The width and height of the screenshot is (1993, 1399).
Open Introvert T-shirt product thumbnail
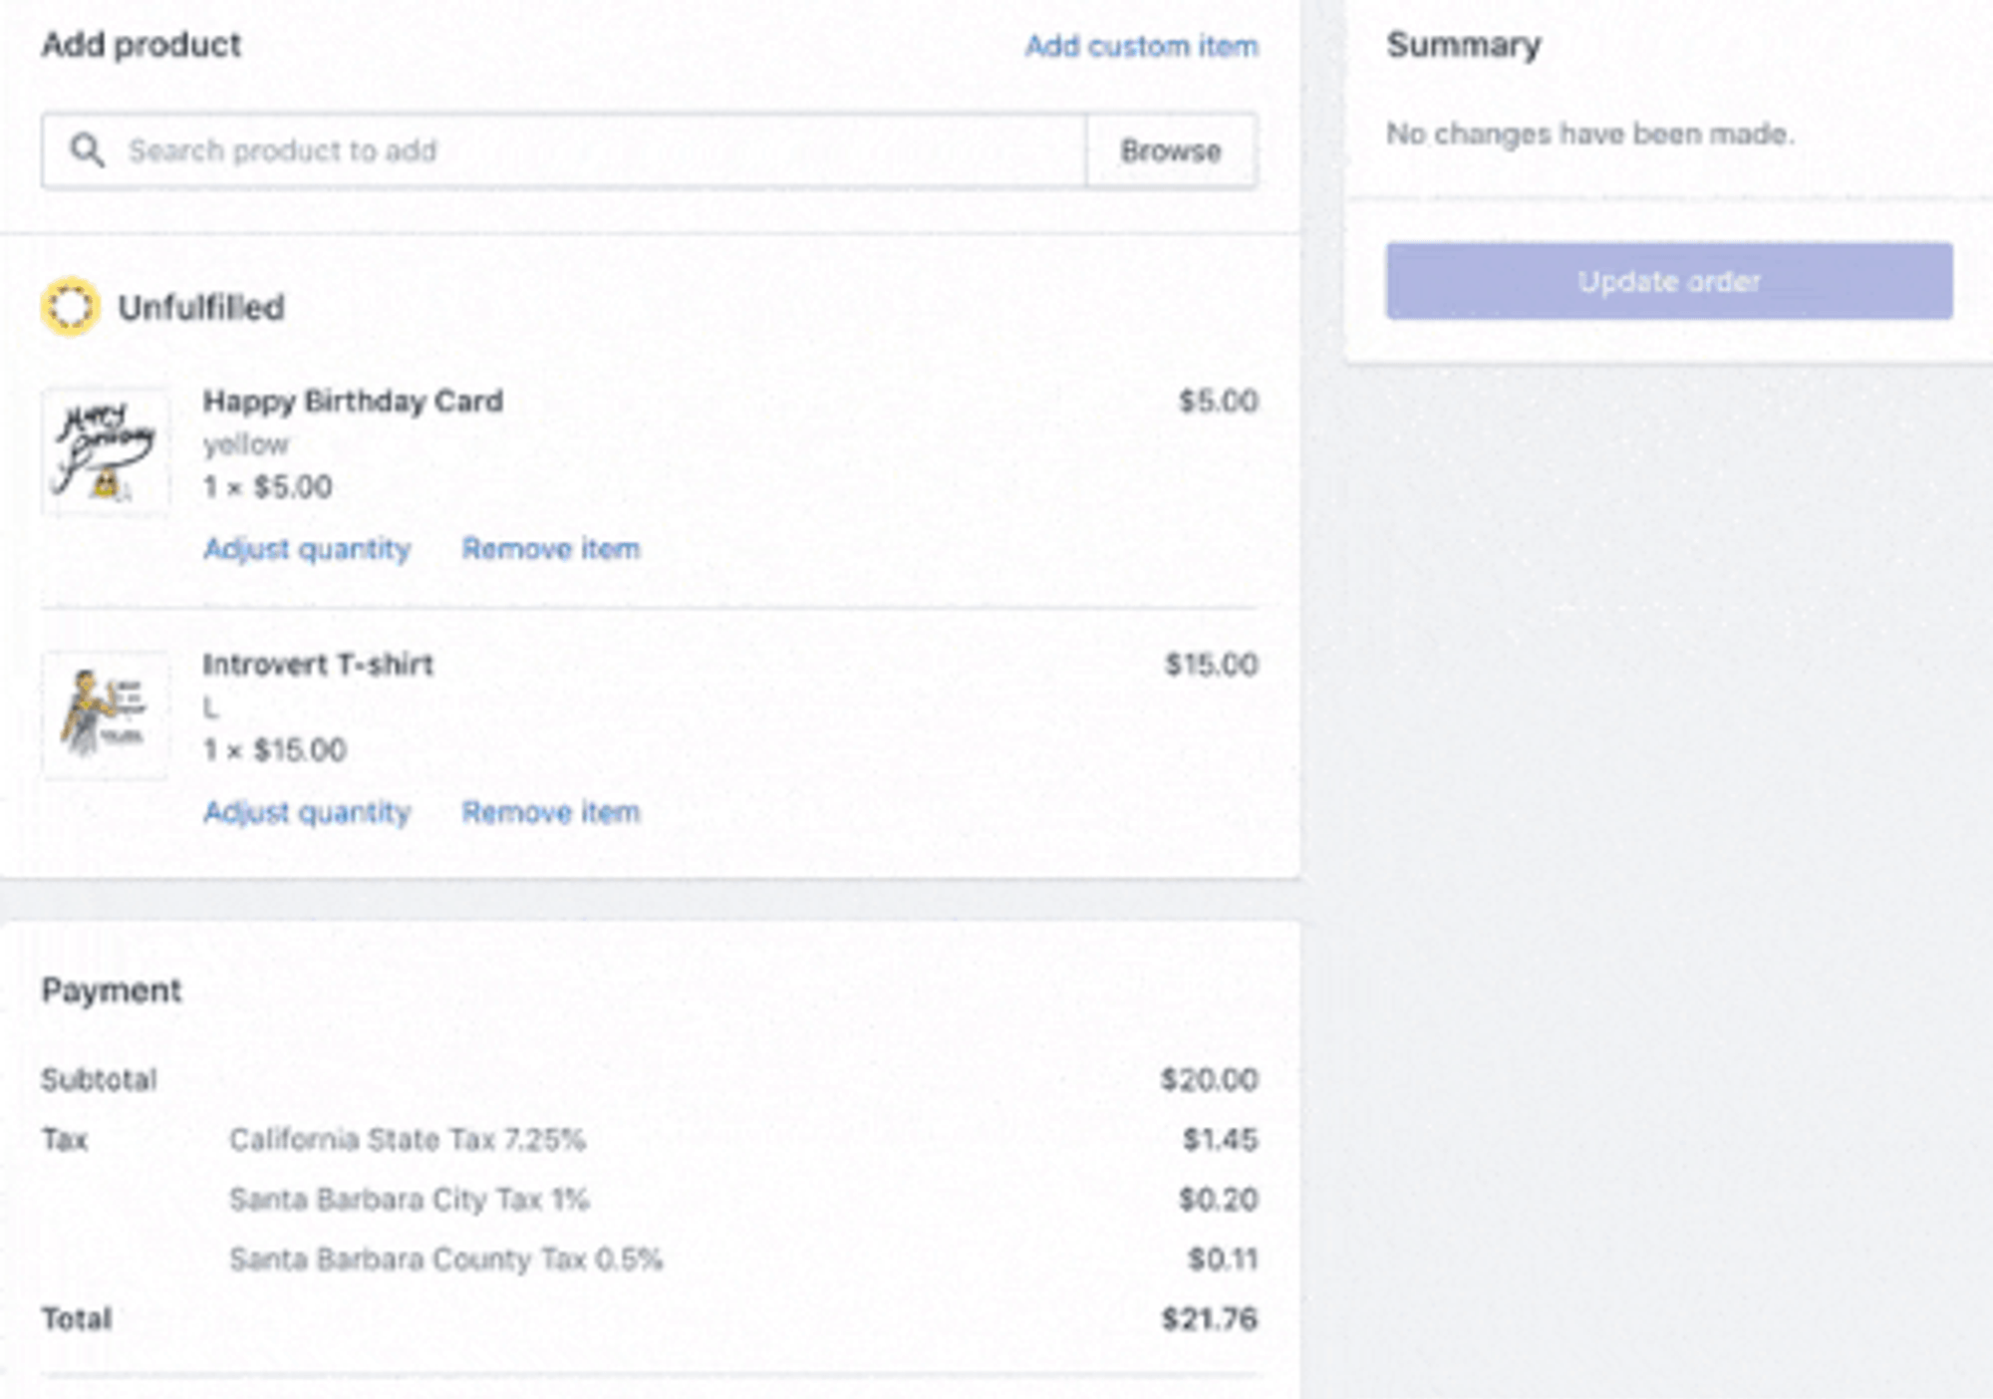tap(106, 714)
